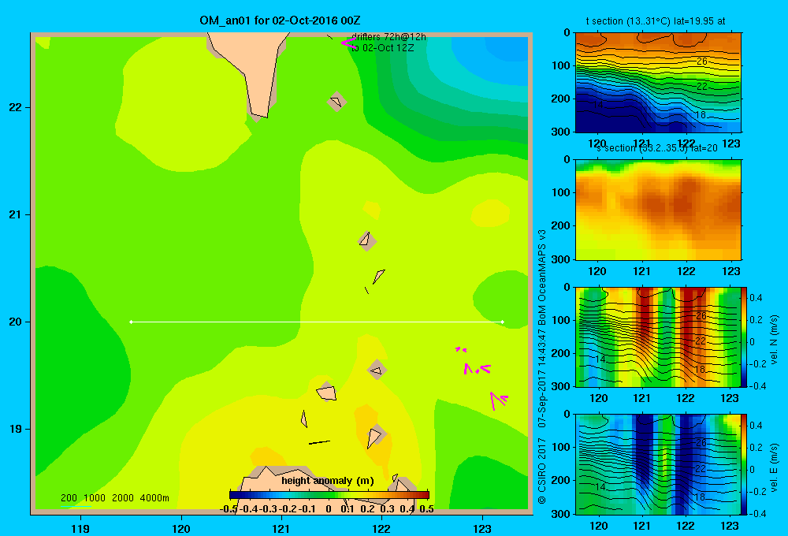Click the vel. E velocity colorbar
The width and height of the screenshot is (788, 536).
click(x=744, y=464)
